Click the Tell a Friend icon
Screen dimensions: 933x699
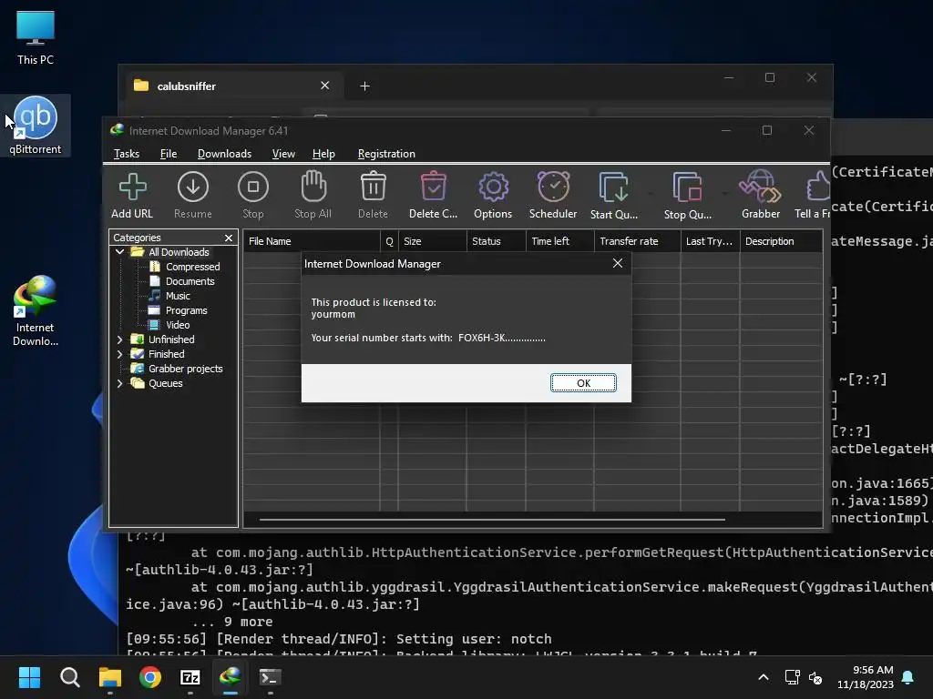pos(814,195)
